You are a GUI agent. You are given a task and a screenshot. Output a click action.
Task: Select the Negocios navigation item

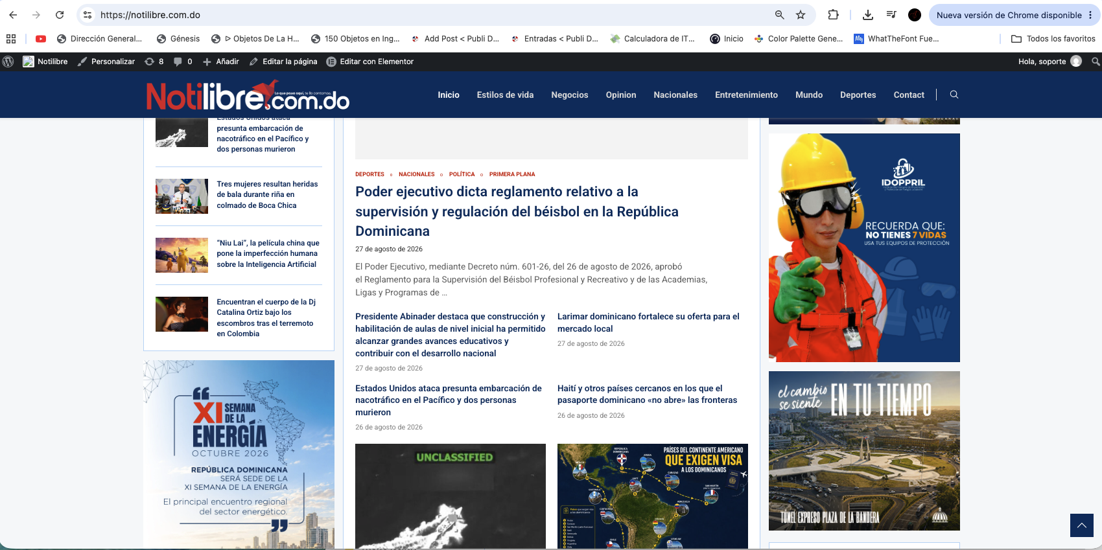tap(570, 95)
